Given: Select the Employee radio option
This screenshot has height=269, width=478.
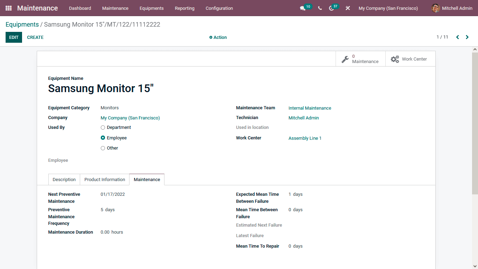Looking at the screenshot, I should [103, 138].
